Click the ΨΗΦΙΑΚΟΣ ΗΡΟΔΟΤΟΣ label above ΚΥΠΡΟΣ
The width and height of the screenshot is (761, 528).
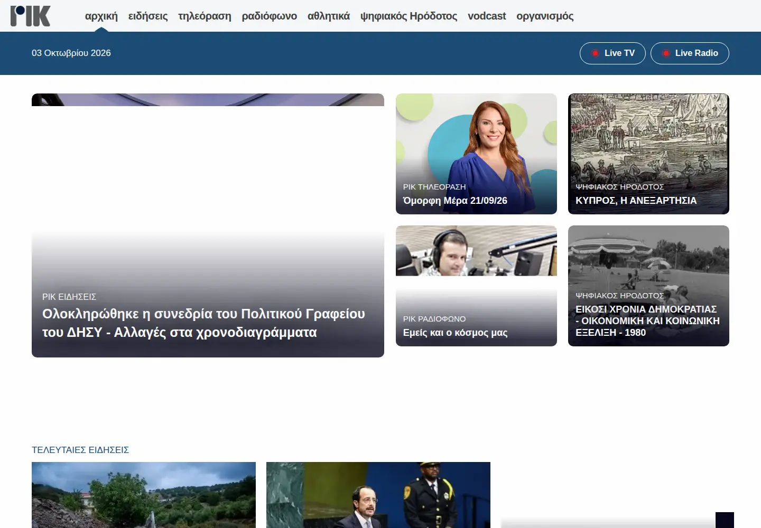coord(620,187)
